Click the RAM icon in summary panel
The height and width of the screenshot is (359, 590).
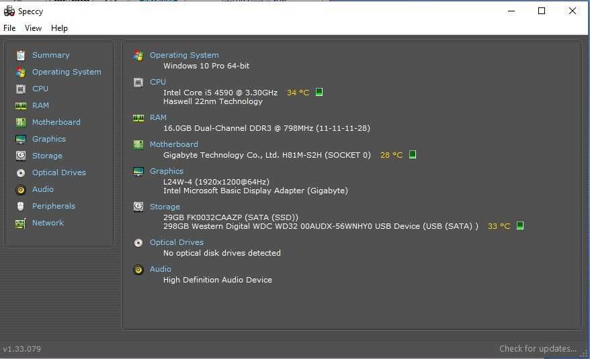138,118
